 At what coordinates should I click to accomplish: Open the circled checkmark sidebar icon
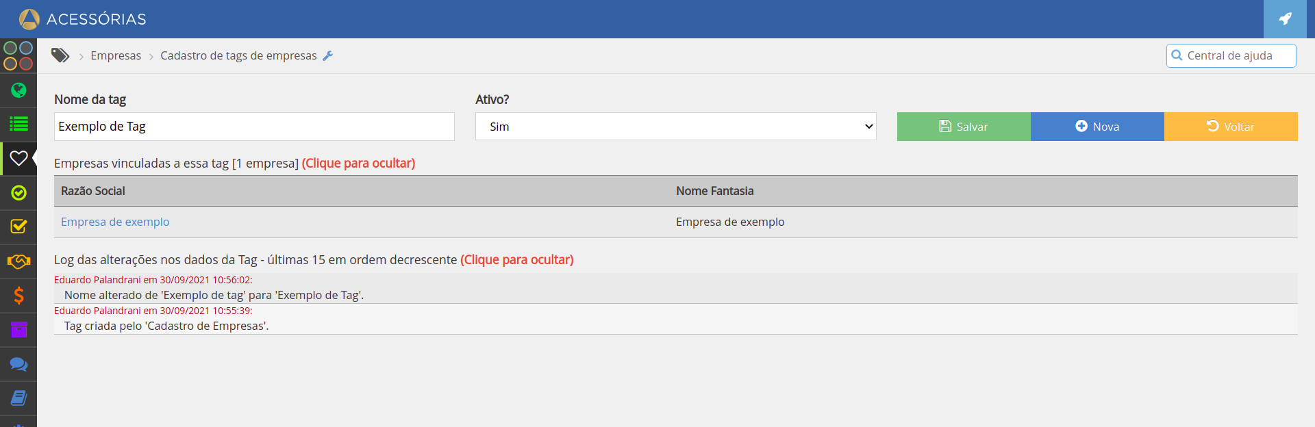(x=18, y=193)
